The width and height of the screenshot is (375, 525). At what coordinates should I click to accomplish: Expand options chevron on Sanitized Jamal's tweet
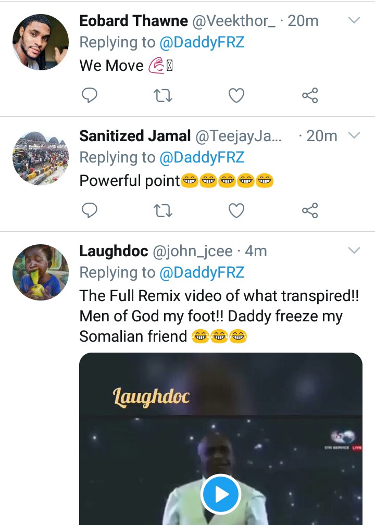click(x=354, y=136)
